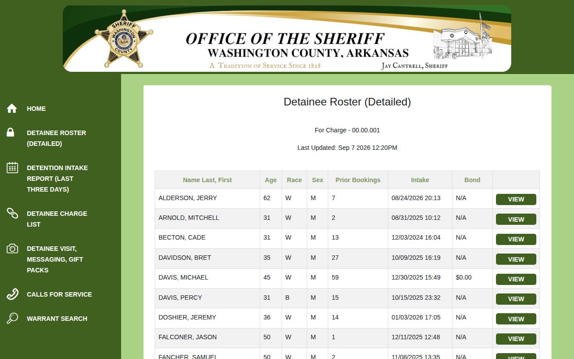Select For Charge - 00.00.001 text
This screenshot has width=574, height=359.
click(347, 130)
